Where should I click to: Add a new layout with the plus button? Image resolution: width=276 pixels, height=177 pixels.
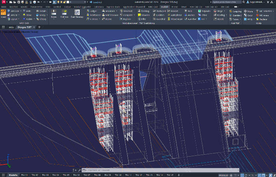coord(179,175)
